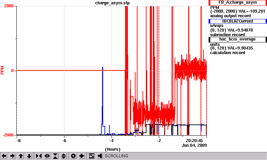
Task: Click the 2000 y-axis tick label
Action: (x=9, y=6)
